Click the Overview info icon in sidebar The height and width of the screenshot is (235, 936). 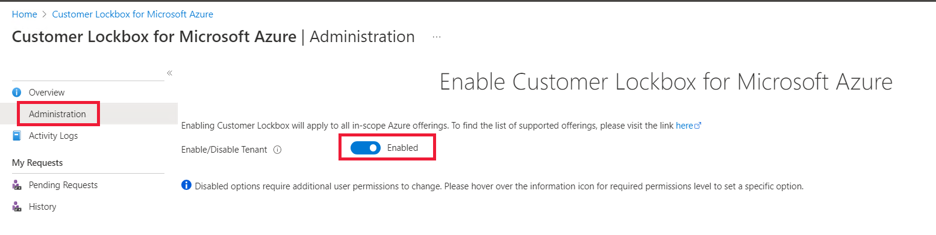click(x=17, y=93)
